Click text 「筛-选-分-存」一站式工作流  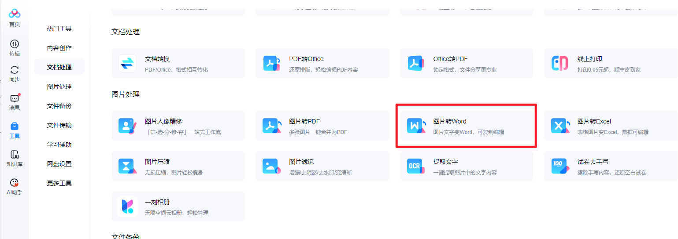(183, 132)
